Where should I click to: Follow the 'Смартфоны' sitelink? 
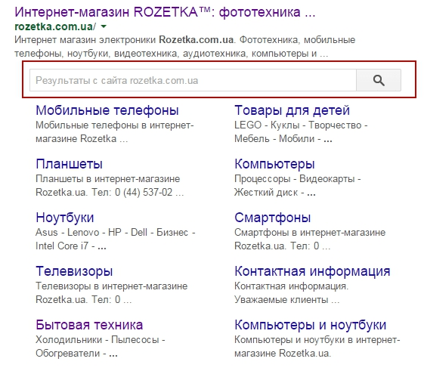[x=273, y=218]
